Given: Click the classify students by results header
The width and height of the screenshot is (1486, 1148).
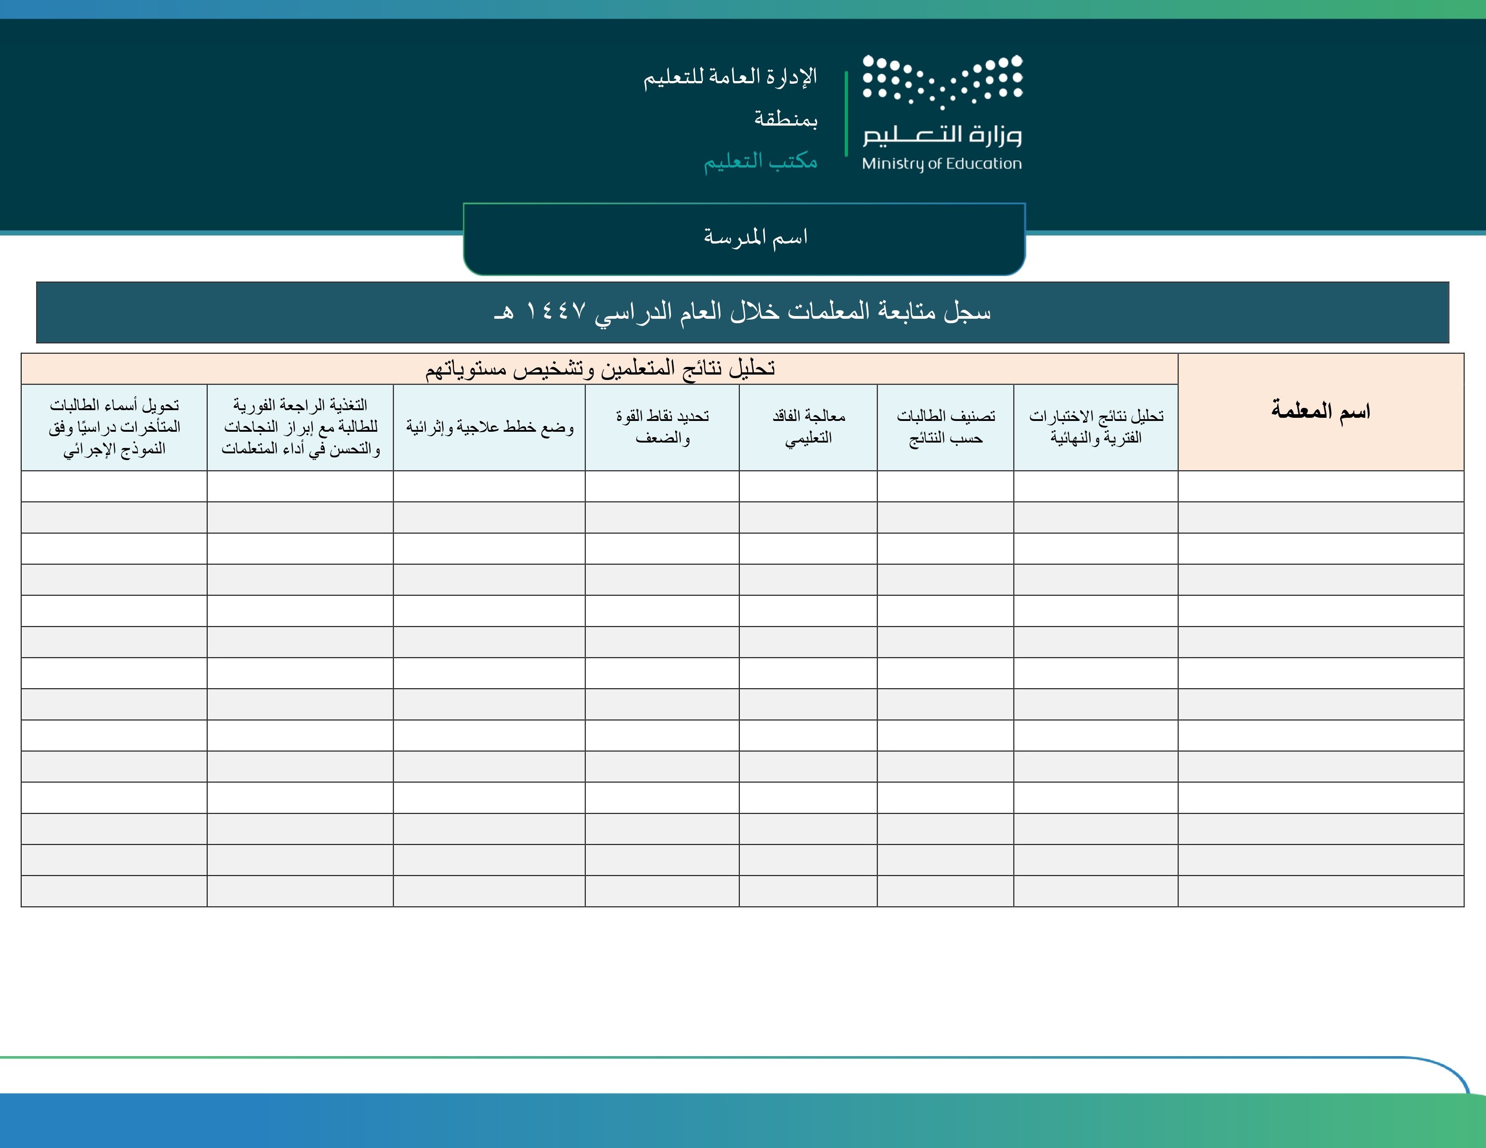Looking at the screenshot, I should pos(945,427).
